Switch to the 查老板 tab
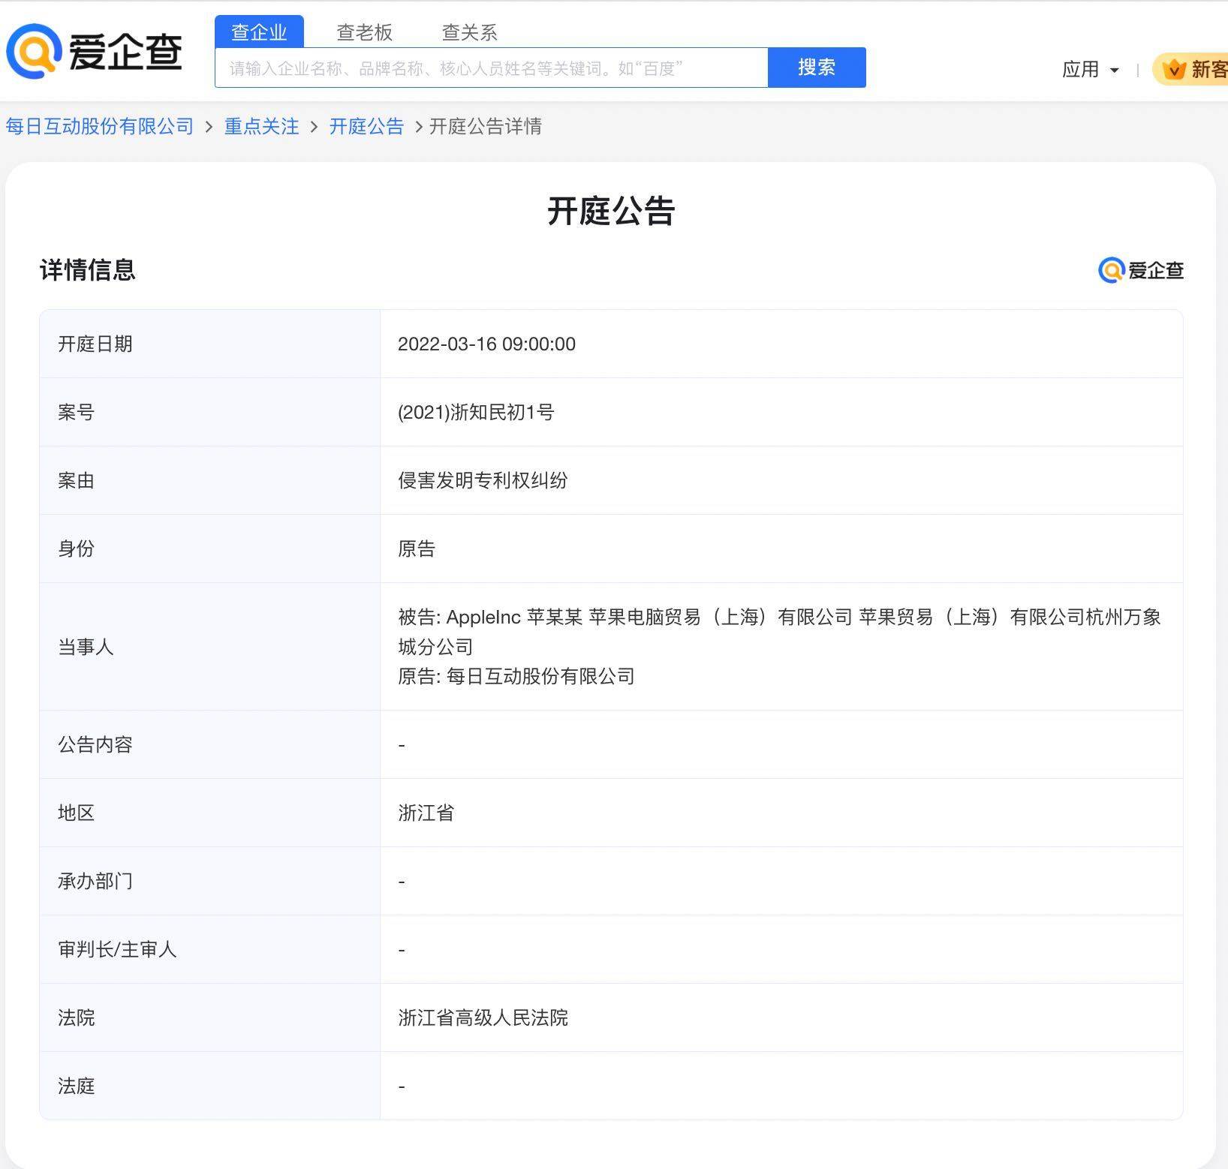Image resolution: width=1228 pixels, height=1169 pixels. (364, 32)
